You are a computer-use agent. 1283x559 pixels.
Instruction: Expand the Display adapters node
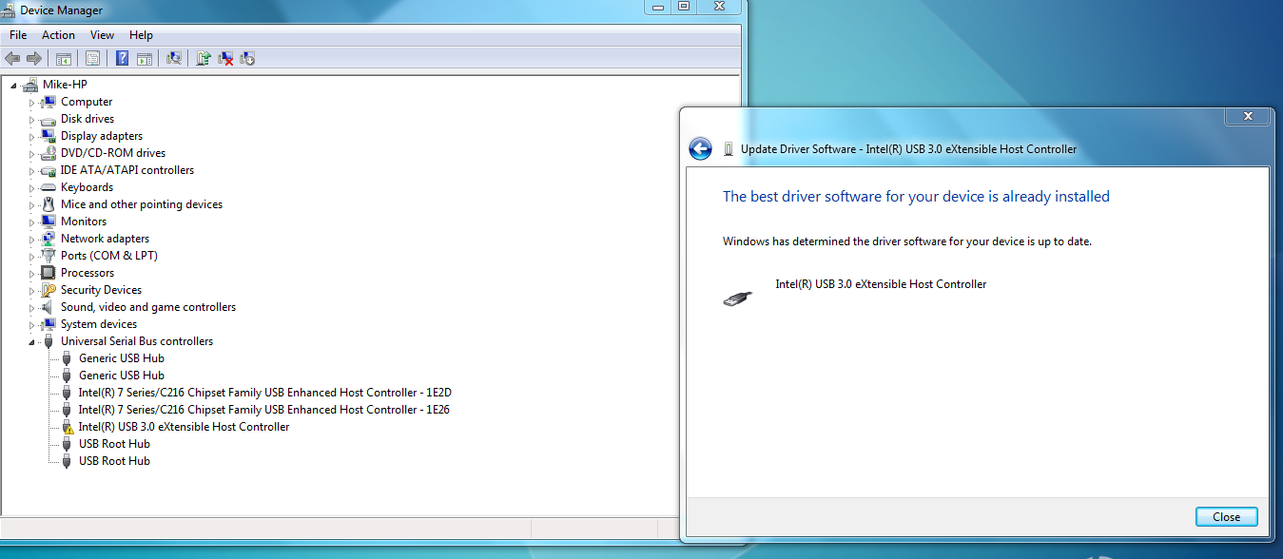(31, 136)
